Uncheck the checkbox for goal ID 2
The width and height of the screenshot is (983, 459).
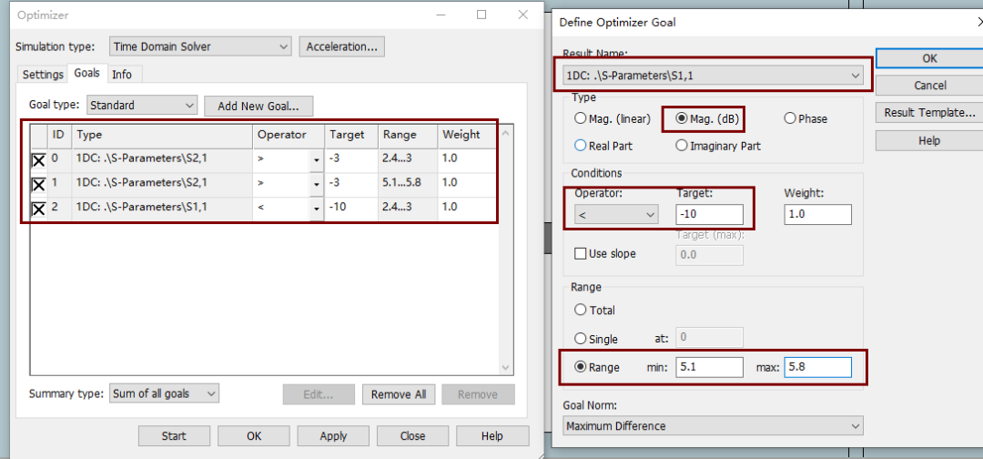(x=38, y=209)
